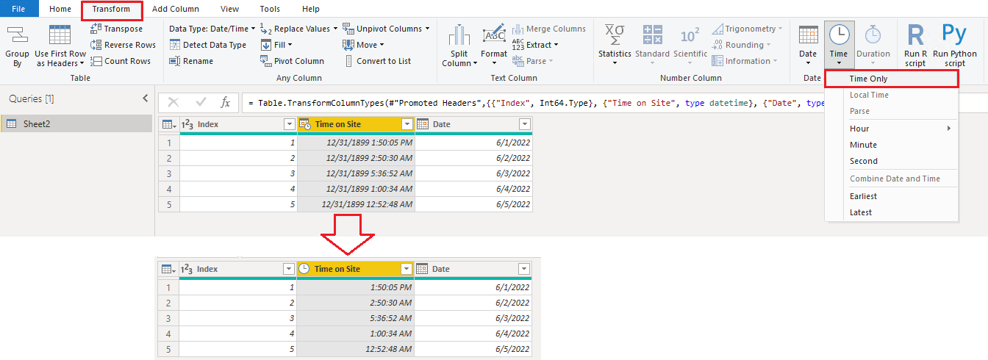This screenshot has height=360, width=988.
Task: Click the Time transform button
Action: coord(839,44)
